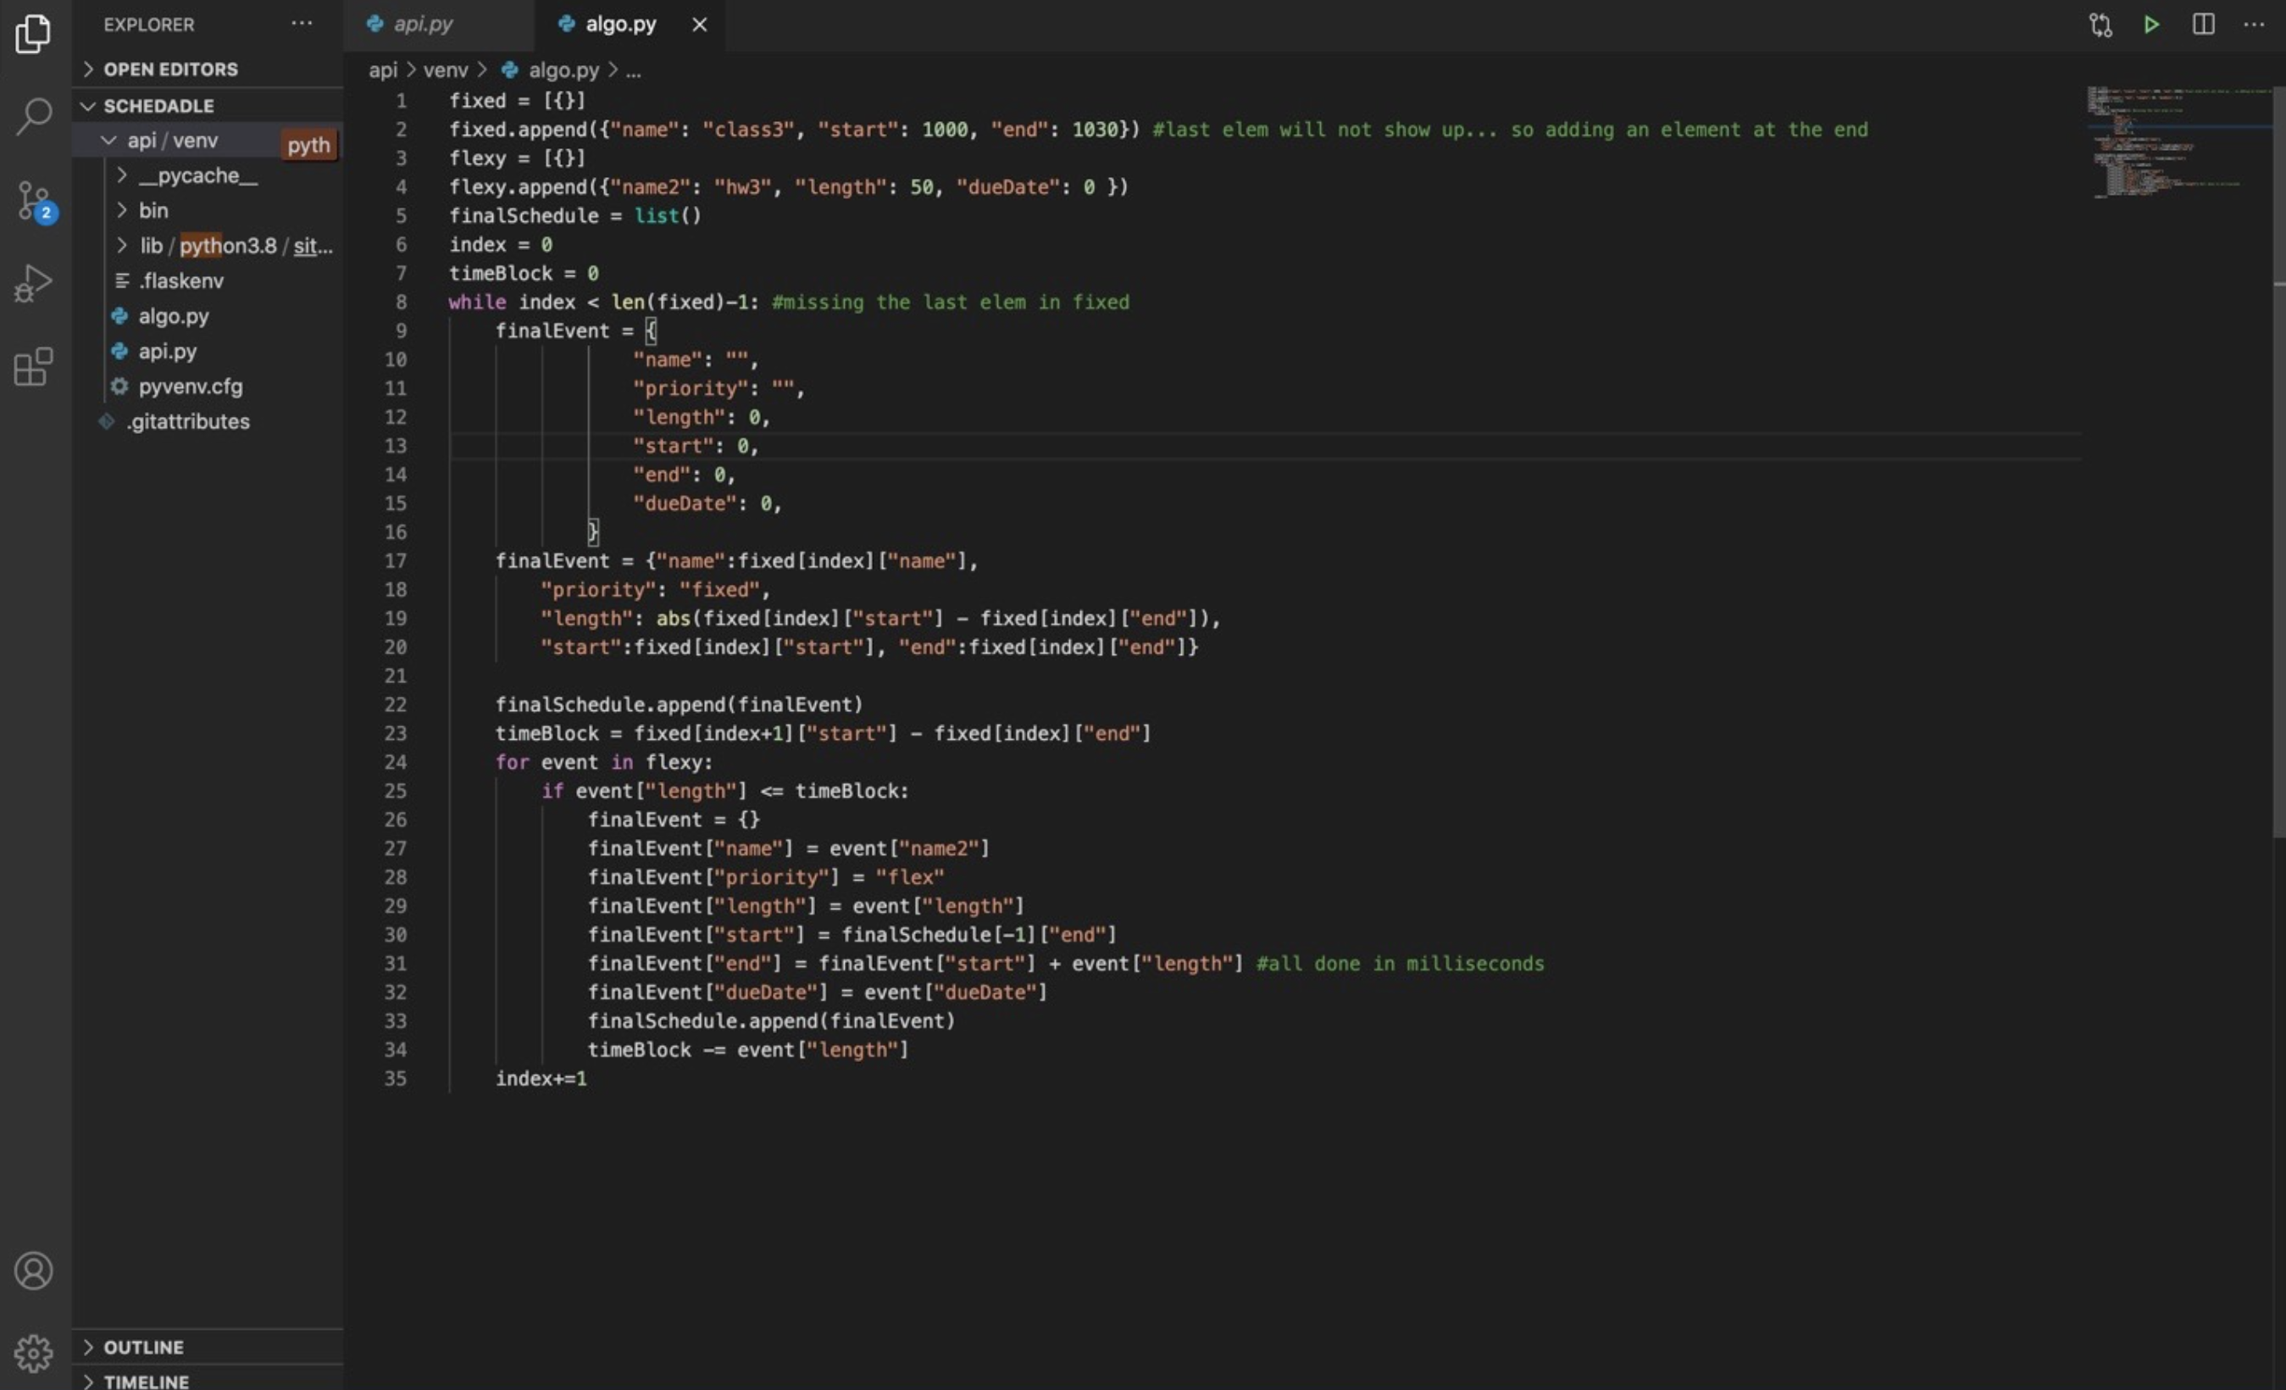Open the Manage gear icon
The image size is (2286, 1390).
(x=33, y=1353)
